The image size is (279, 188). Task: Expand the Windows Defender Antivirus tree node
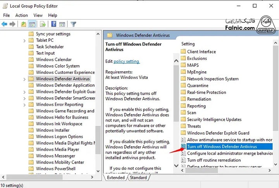25,79
